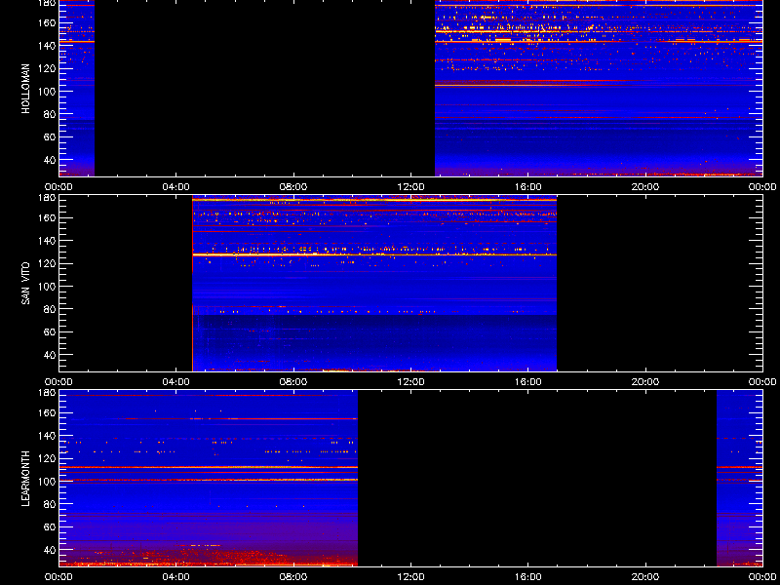Select the 12:00 time label under Holloman plot
This screenshot has height=585, width=780.
click(410, 187)
